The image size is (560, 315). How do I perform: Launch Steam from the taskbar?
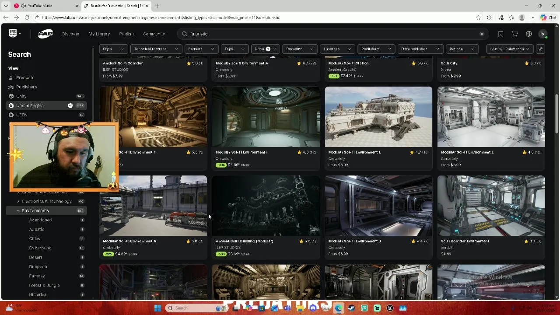tap(351, 308)
